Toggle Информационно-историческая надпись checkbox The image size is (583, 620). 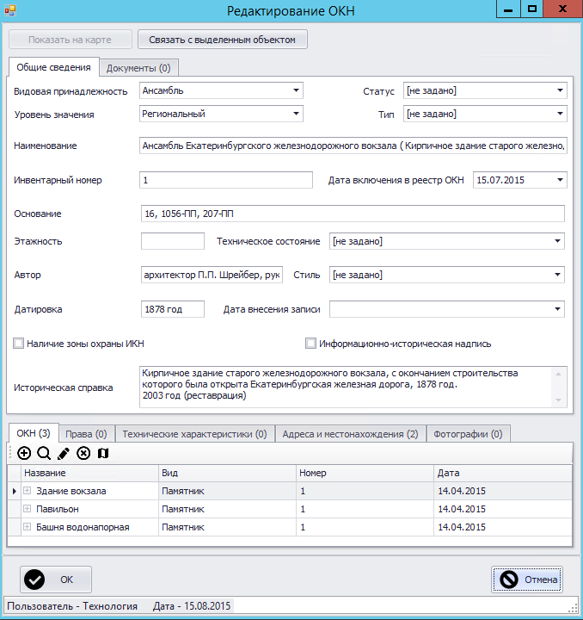pyautogui.click(x=310, y=344)
